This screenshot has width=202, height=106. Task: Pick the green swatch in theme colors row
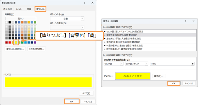point(35,22)
